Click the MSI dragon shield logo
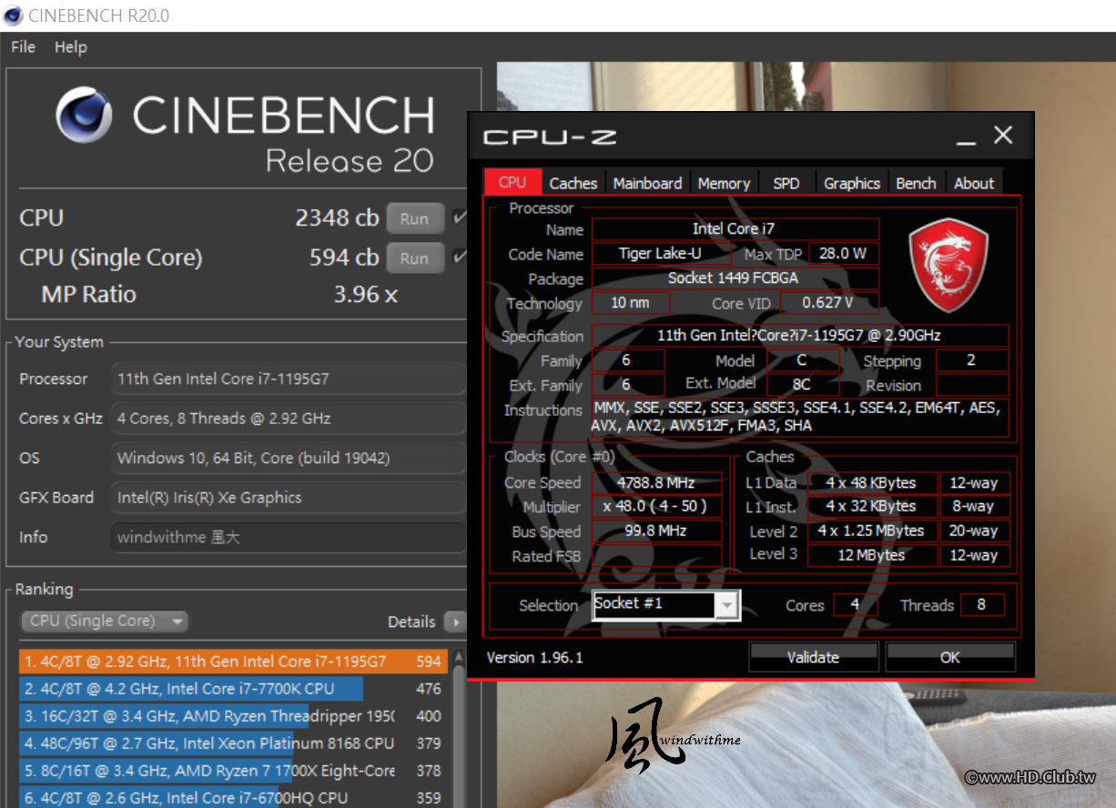Image resolution: width=1116 pixels, height=808 pixels. [949, 265]
